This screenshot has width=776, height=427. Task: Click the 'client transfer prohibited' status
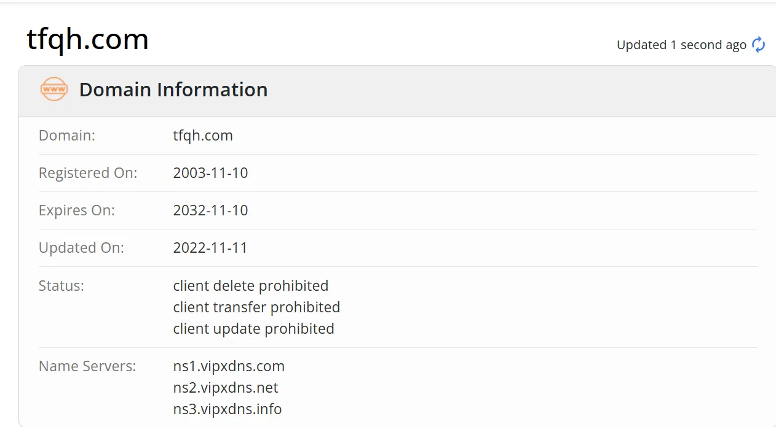256,307
